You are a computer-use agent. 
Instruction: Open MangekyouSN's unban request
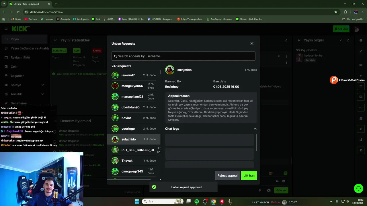[x=134, y=86]
